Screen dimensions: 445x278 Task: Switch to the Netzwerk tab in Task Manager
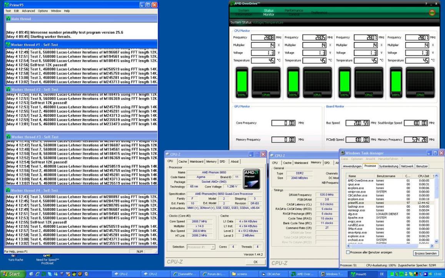click(x=407, y=166)
